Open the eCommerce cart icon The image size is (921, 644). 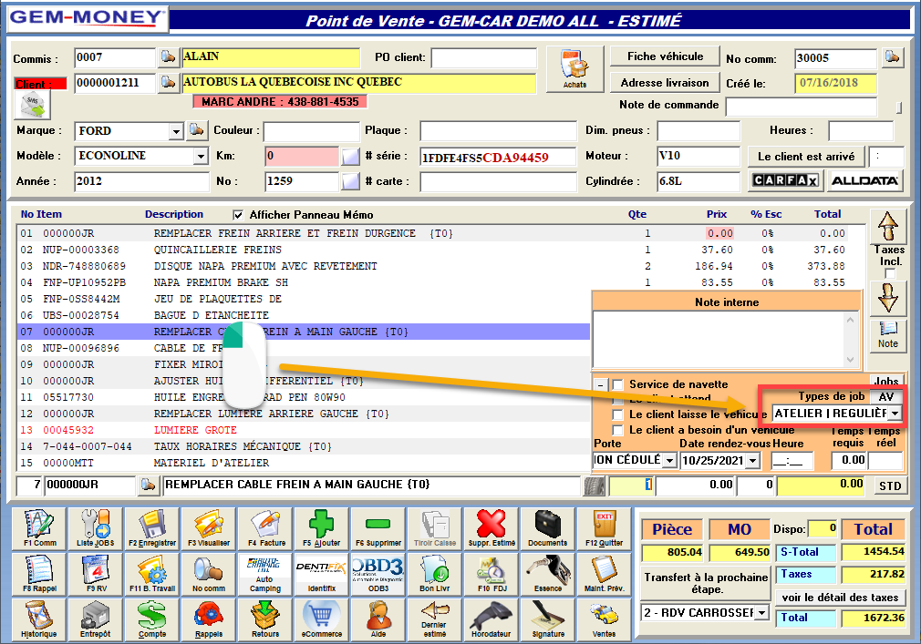coord(322,620)
